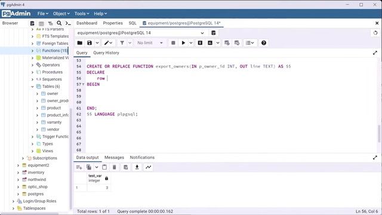Open the Notifications tab

(x=142, y=158)
